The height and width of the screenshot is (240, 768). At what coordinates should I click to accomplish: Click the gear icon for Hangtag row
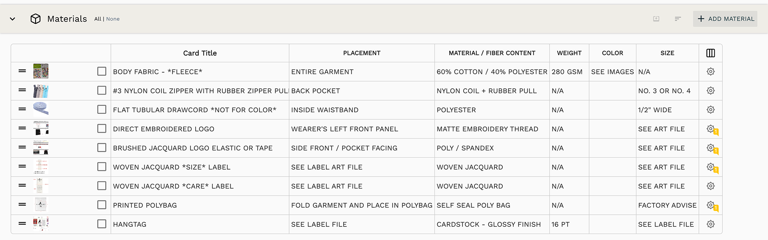710,224
